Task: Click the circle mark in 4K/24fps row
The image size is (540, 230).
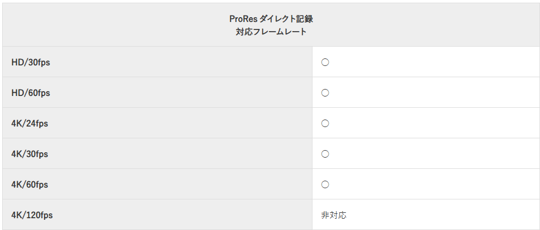Action: (x=325, y=123)
